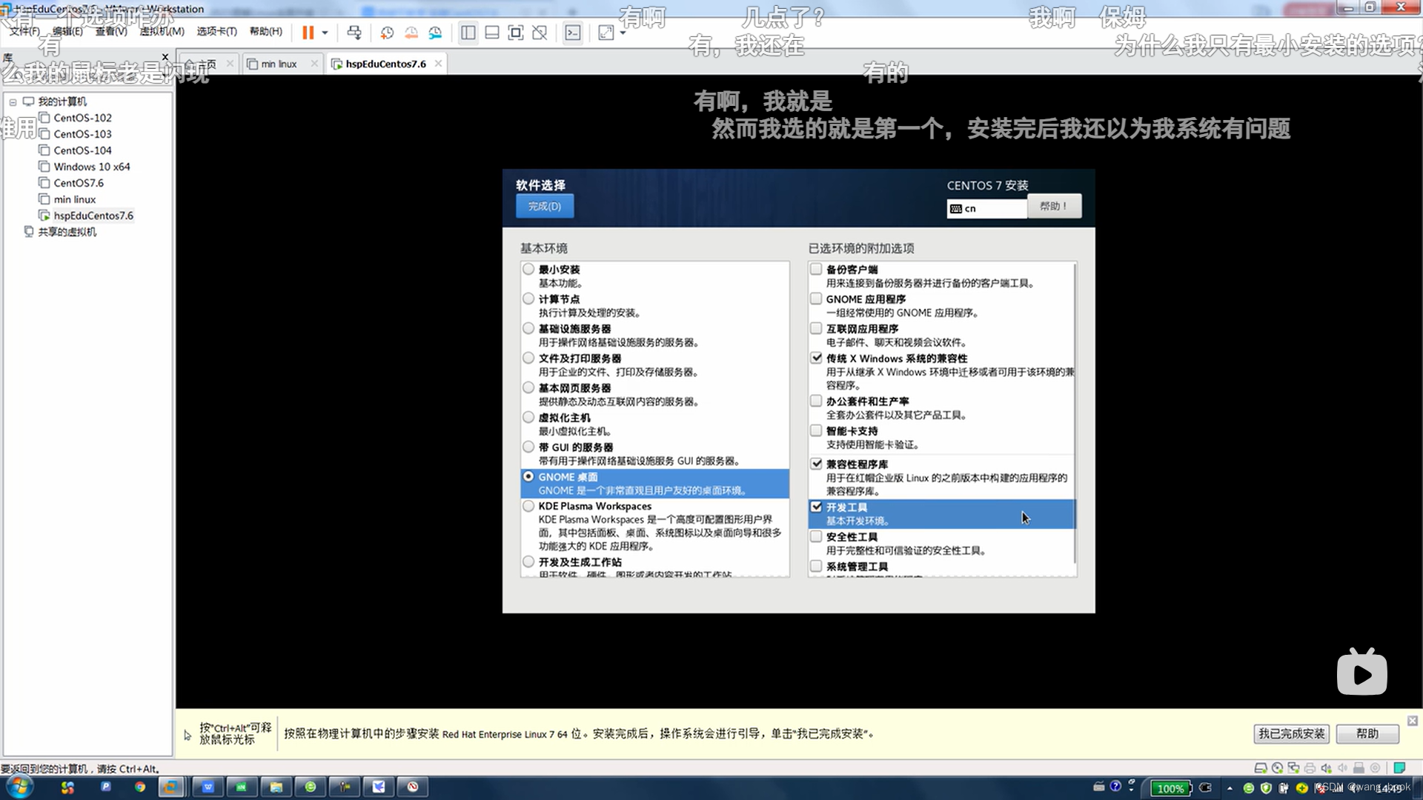Close the hspEduCentos7.6 tab
Viewport: 1423px width, 800px height.
(439, 64)
